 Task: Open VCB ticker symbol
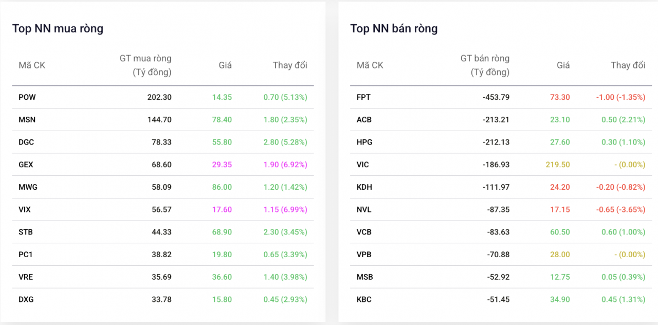364,232
